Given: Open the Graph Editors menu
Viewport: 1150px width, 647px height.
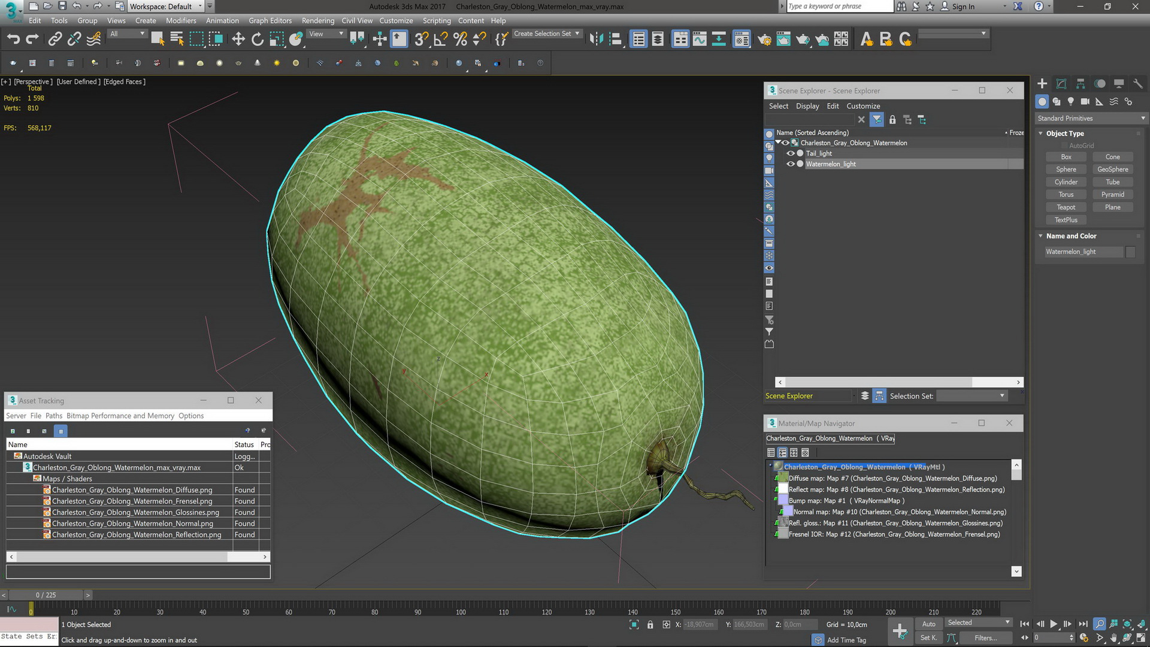Looking at the screenshot, I should pos(270,20).
